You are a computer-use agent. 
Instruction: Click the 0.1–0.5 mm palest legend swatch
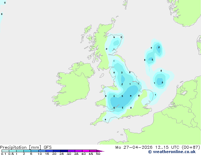click(5, 151)
